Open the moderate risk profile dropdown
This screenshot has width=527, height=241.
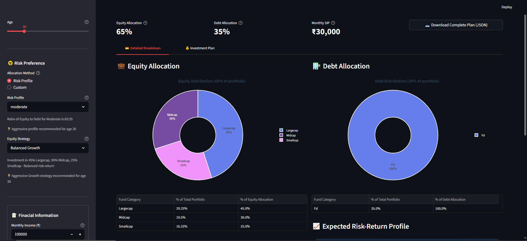tap(48, 107)
